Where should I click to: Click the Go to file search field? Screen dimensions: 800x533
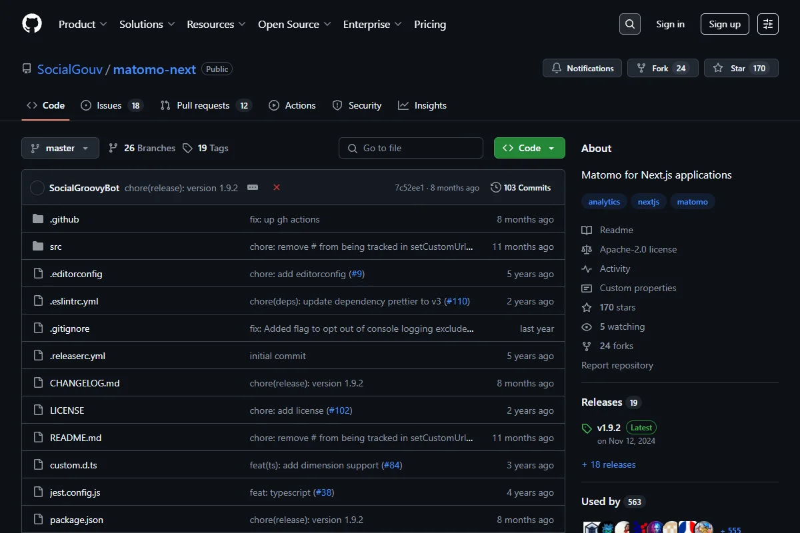pyautogui.click(x=411, y=148)
